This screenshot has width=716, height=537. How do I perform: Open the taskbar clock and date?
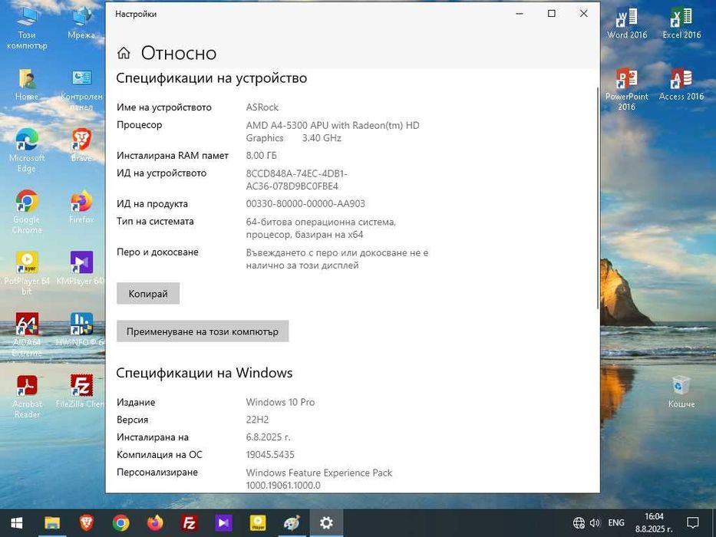click(654, 523)
